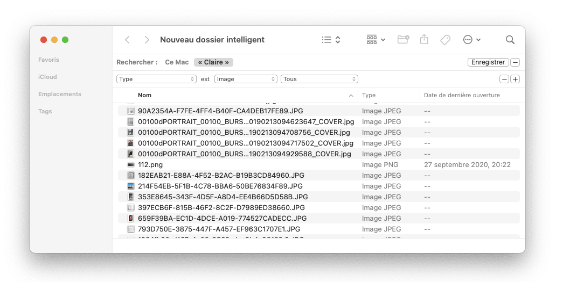Select the « Claire » search scope
563x282 pixels.
213,62
